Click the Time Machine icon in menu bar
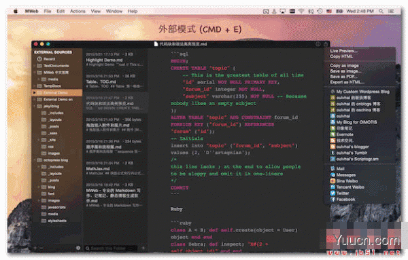This screenshot has height=260, width=408. click(x=320, y=11)
